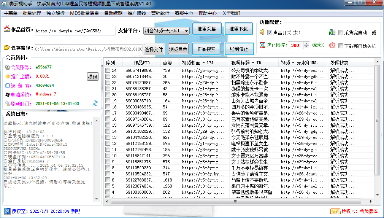Viewport: 384px width, 218px height.
Task: Check the box for row 9
Action: pyautogui.click(x=108, y=162)
